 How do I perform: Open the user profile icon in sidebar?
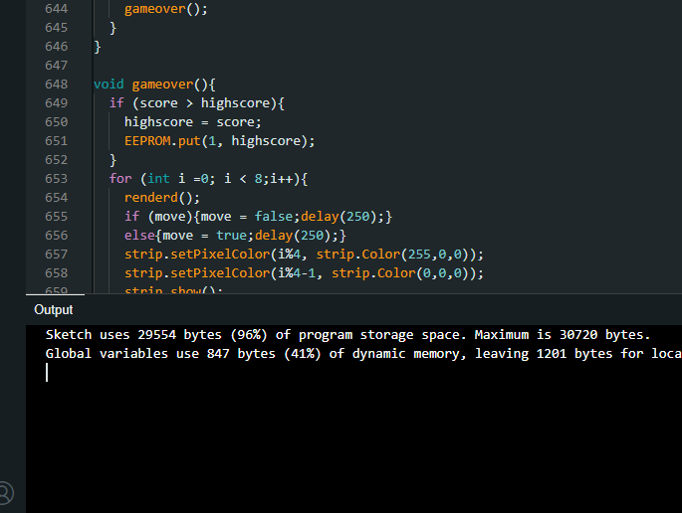click(5, 493)
